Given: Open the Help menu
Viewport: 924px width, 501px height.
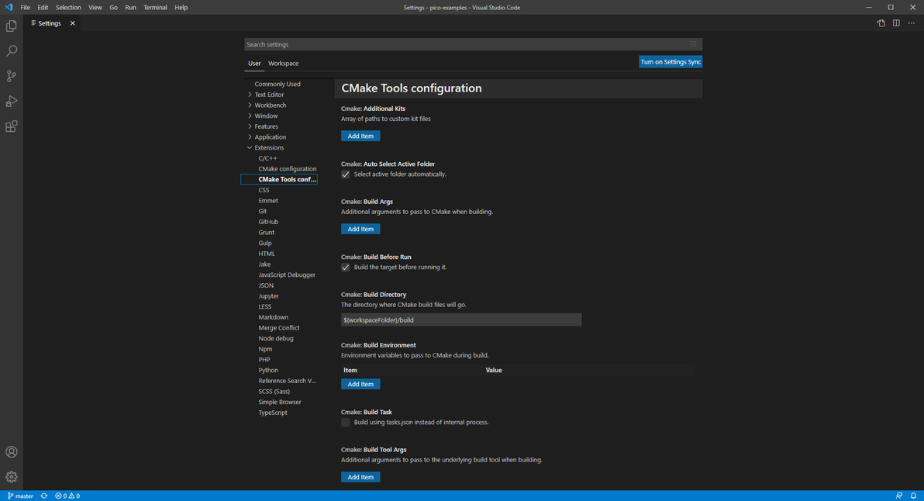Looking at the screenshot, I should click(181, 7).
